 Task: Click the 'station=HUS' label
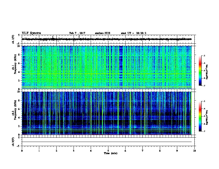(x=103, y=33)
